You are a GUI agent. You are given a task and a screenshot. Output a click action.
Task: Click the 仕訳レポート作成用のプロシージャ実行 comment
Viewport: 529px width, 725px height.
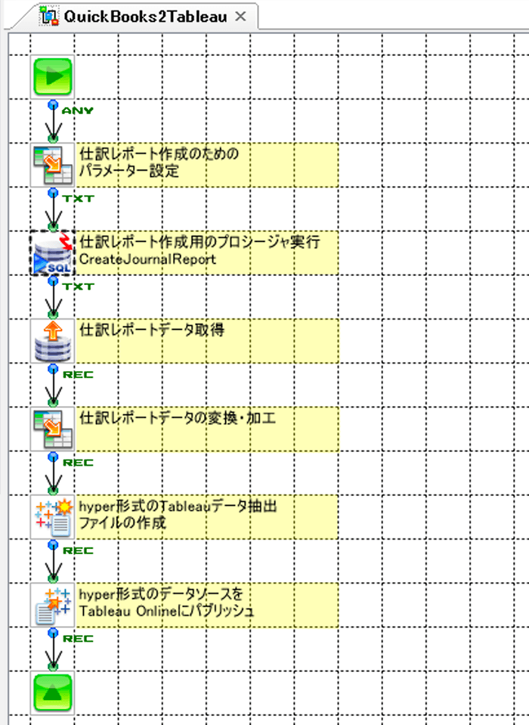[x=207, y=253]
